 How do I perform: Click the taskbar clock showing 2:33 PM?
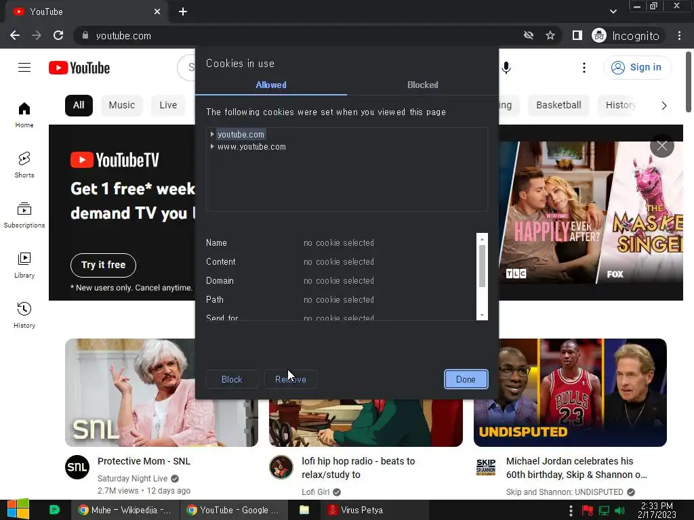point(657,510)
